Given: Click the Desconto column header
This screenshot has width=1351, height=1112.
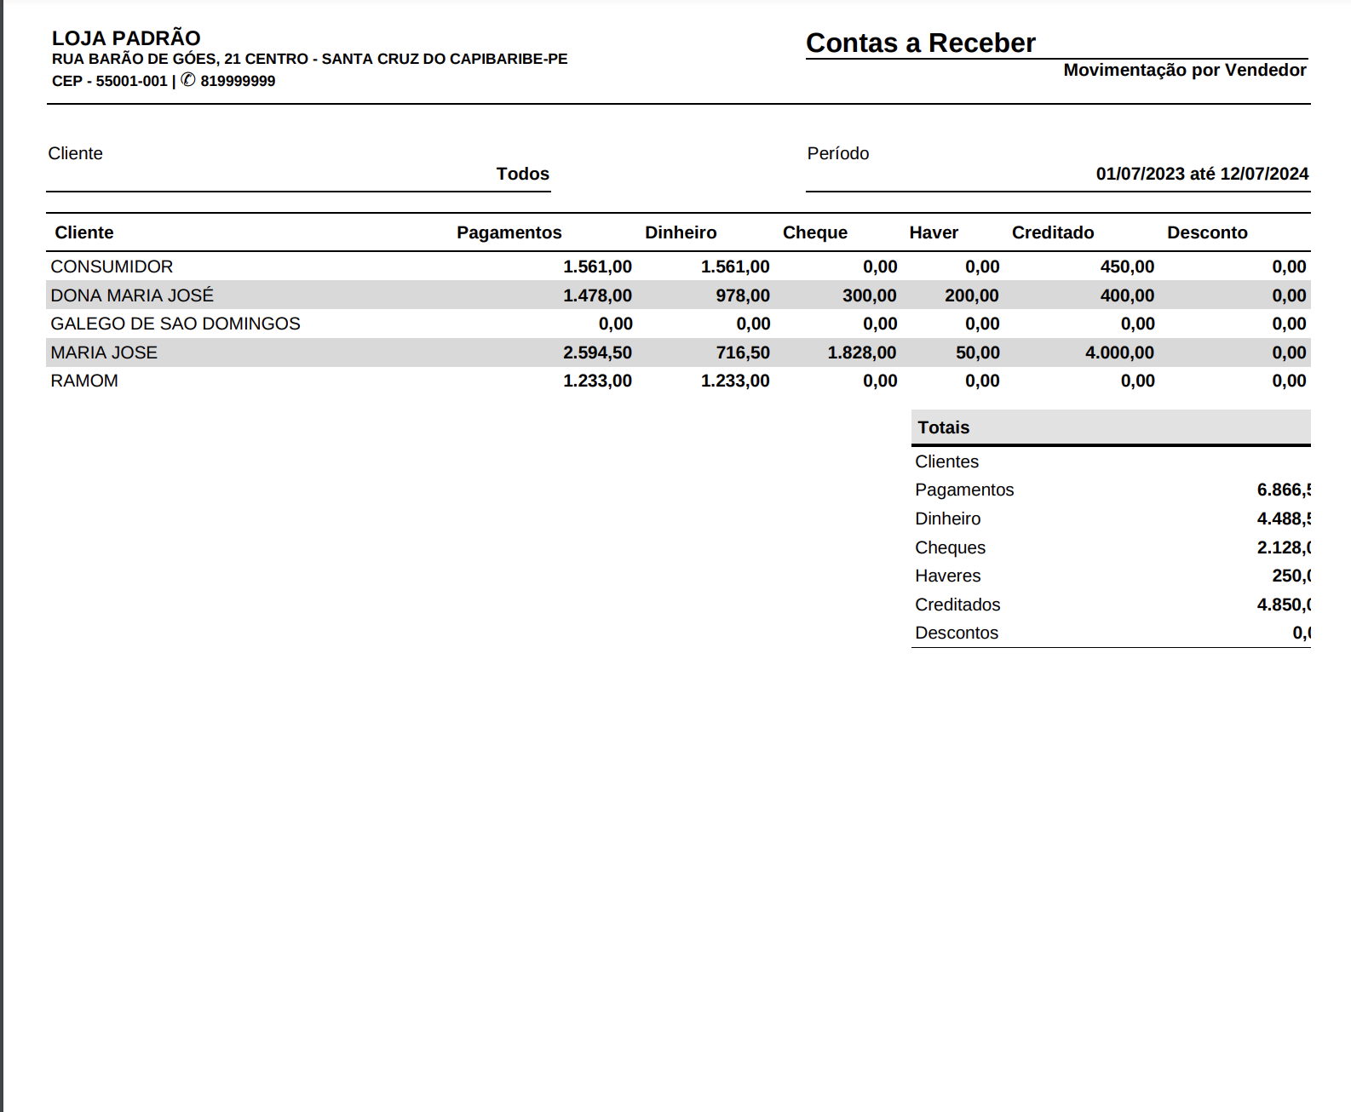Looking at the screenshot, I should coord(1206,232).
